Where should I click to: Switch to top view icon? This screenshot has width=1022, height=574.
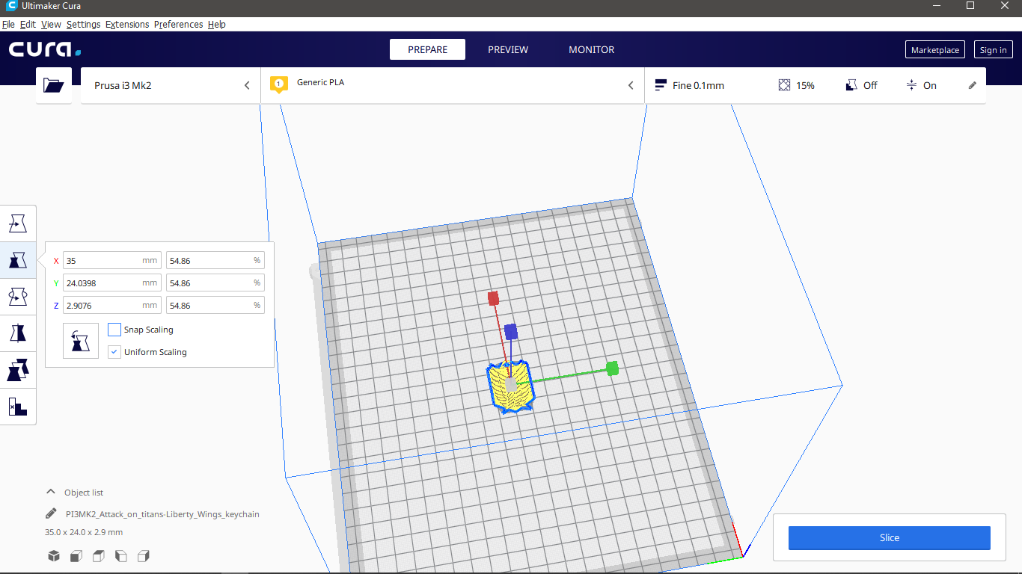point(98,556)
